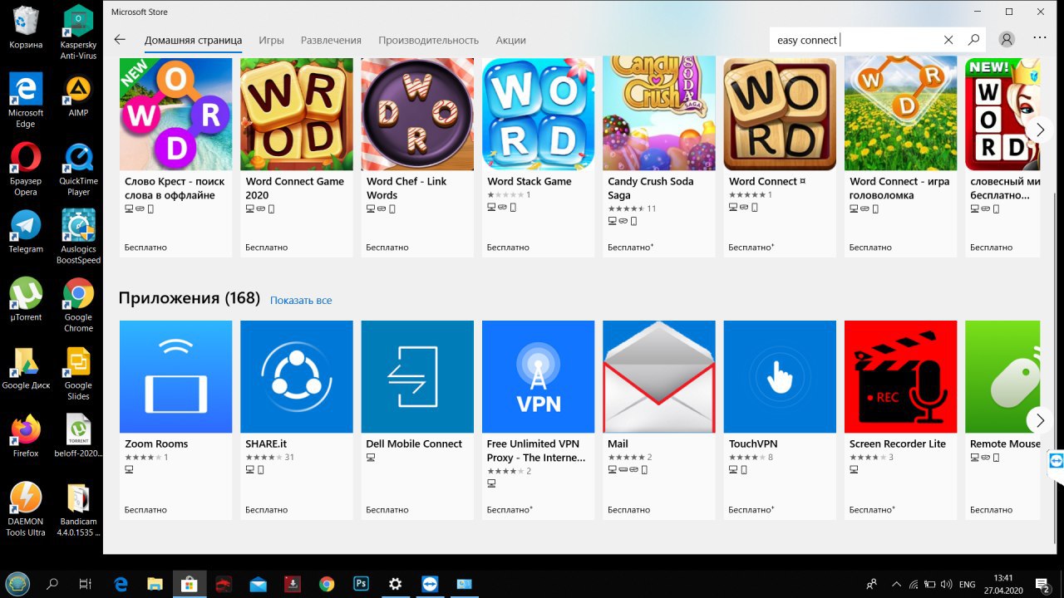
Task: Show next apps with right arrow
Action: (x=1040, y=420)
